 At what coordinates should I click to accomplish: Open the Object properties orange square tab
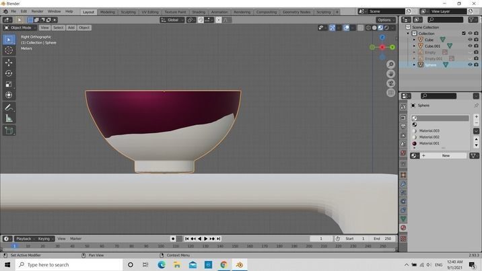403,176
